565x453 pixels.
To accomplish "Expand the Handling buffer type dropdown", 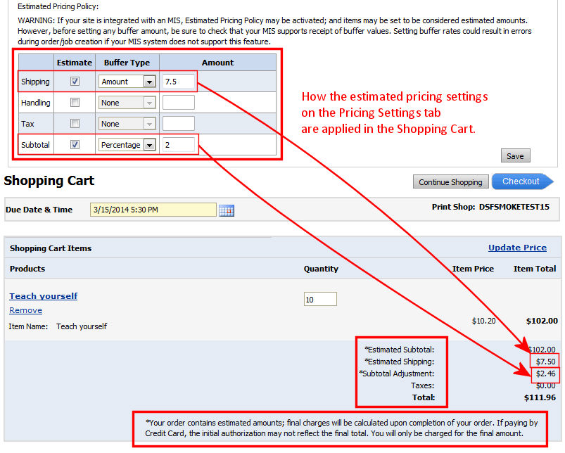I will click(148, 103).
